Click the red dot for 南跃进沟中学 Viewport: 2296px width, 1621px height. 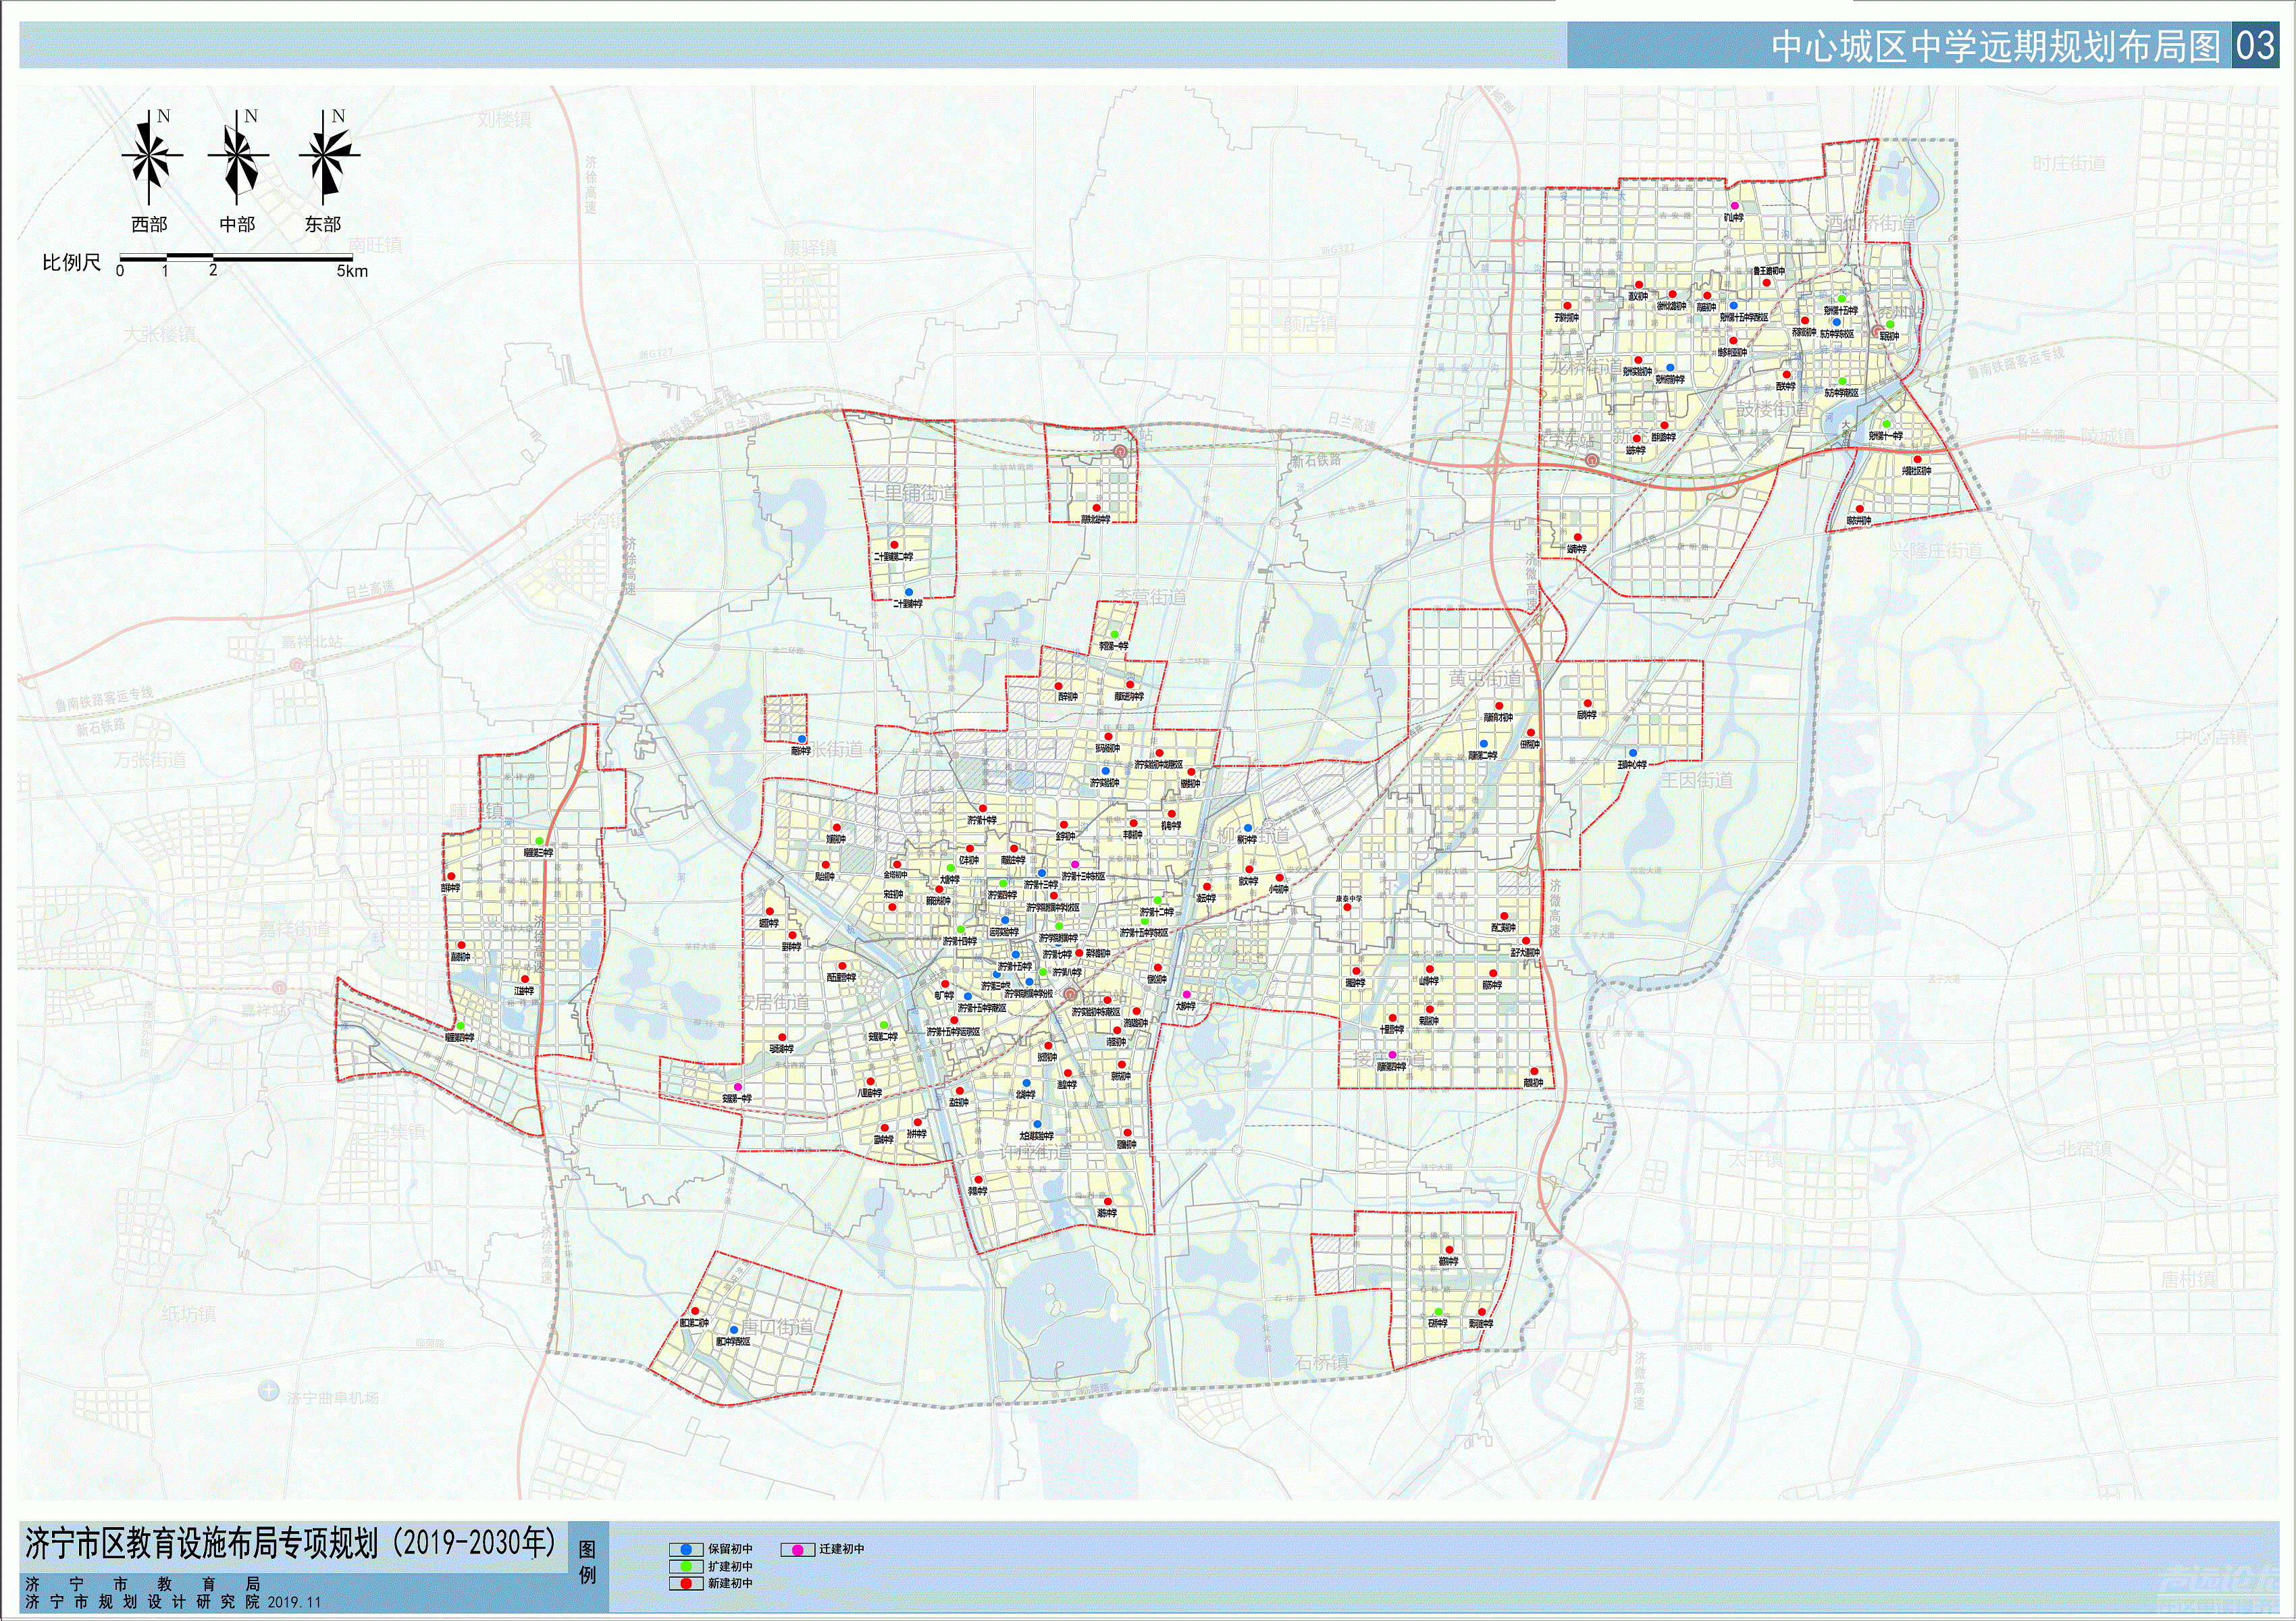[1130, 685]
